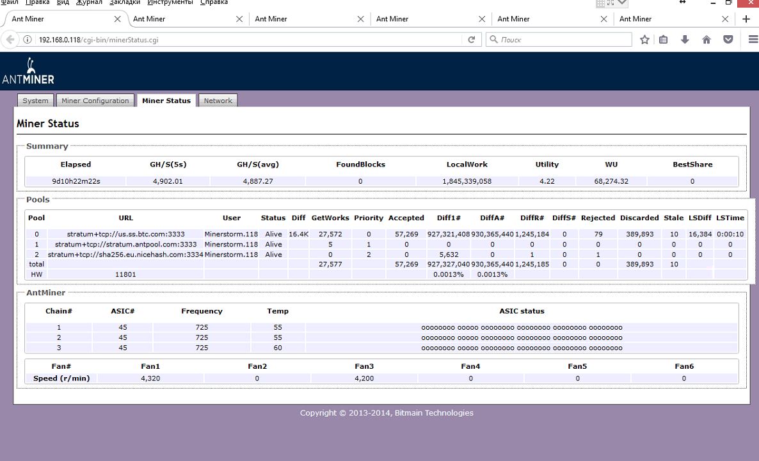Open the Справка menu
This screenshot has width=759, height=461.
(x=214, y=3)
